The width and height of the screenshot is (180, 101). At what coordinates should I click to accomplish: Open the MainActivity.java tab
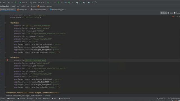coord(57,10)
